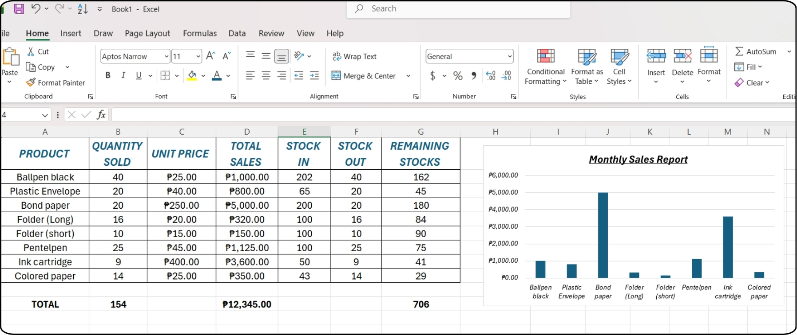Viewport: 797px width, 335px height.
Task: Open the Alignment settings dialog launcher
Action: [x=416, y=97]
